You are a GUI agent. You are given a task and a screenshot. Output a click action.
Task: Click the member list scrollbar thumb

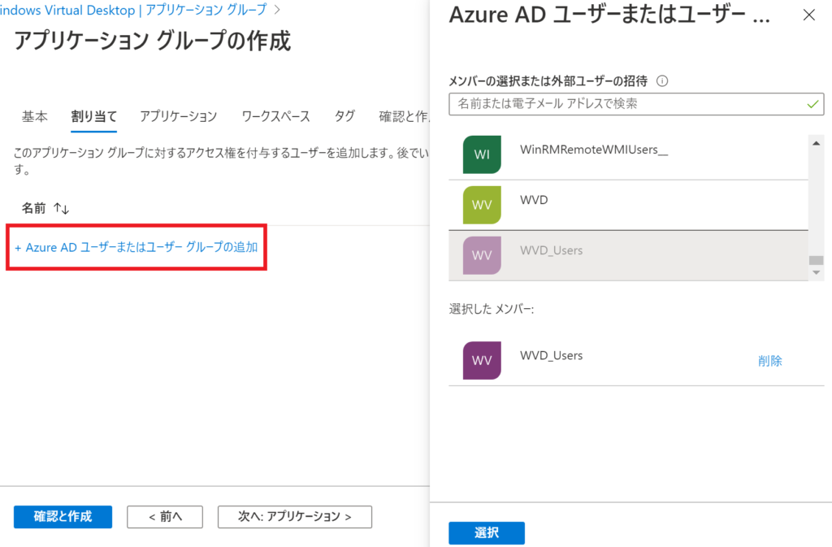[816, 260]
